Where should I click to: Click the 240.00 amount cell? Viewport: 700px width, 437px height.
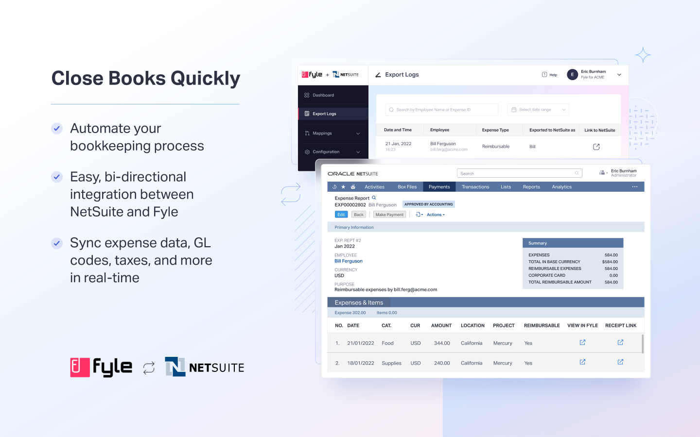tap(442, 363)
